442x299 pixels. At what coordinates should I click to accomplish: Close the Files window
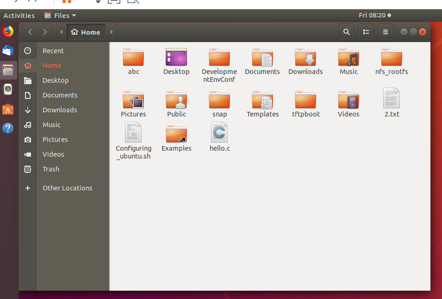423,32
